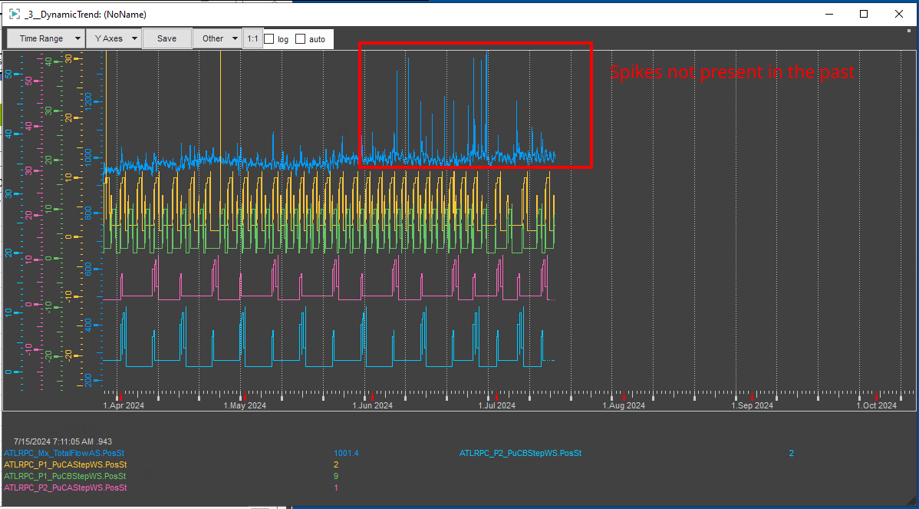The image size is (919, 509).
Task: Click the 1.Sep 2024 time axis label
Action: click(752, 405)
